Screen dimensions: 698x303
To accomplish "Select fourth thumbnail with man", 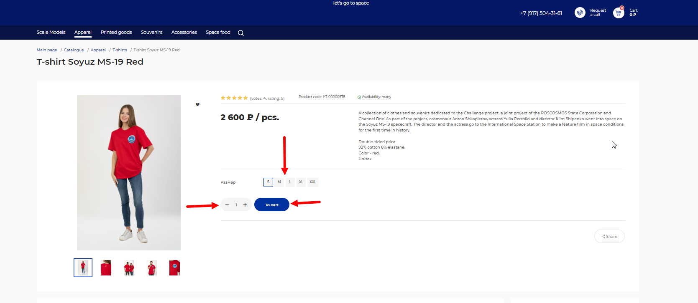I will coord(152,268).
